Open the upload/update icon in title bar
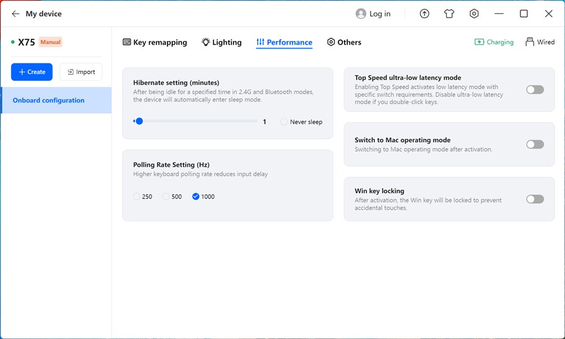 pyautogui.click(x=424, y=14)
